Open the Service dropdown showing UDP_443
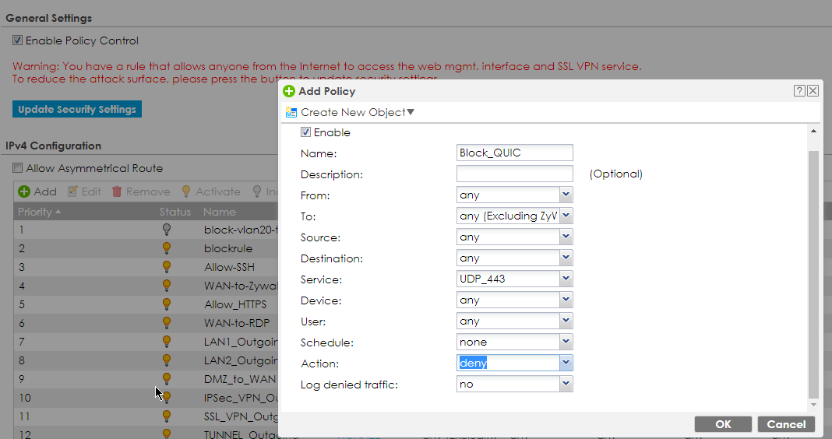 (566, 279)
